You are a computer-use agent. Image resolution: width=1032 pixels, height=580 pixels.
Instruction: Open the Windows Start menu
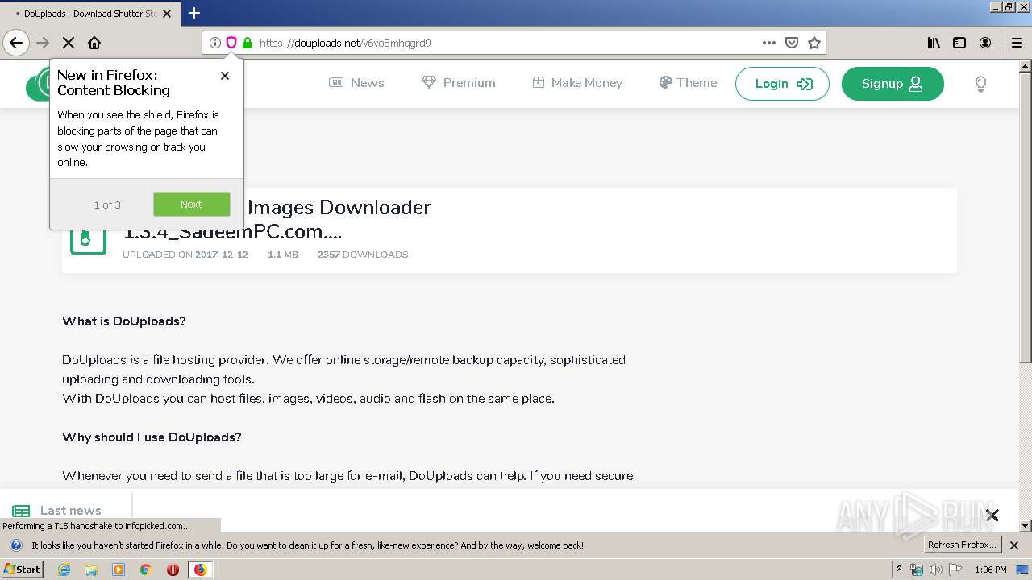tap(22, 569)
